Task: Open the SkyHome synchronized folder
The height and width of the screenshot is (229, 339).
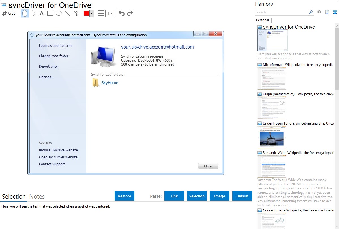Action: tap(110, 83)
